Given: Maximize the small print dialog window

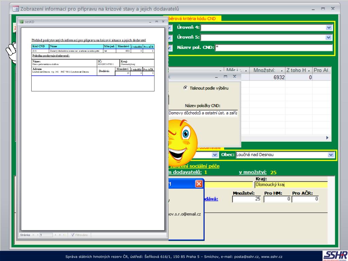Looking at the screenshot, I should [226, 76].
